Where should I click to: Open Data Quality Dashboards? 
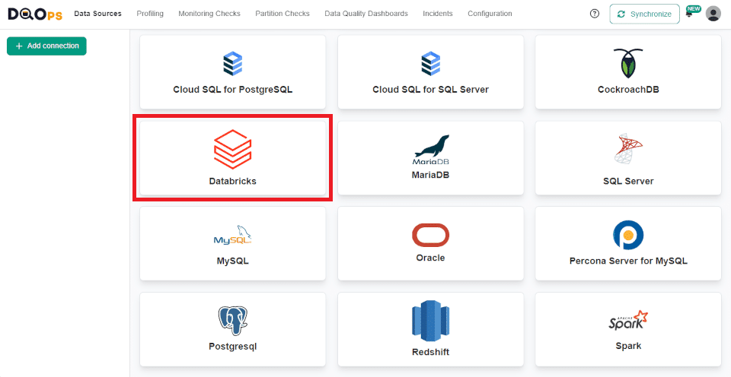coord(366,14)
